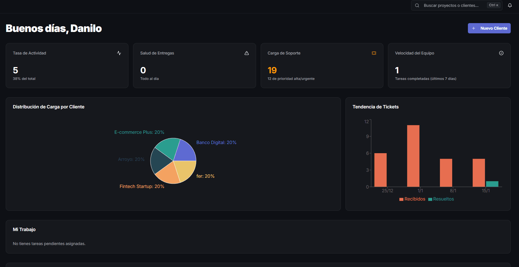
Task: Open notifications via the bell icon
Action: [x=510, y=5]
